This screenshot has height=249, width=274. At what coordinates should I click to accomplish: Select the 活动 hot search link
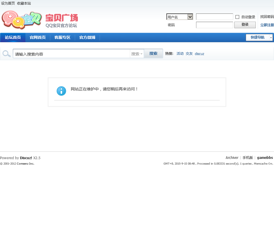click(180, 54)
